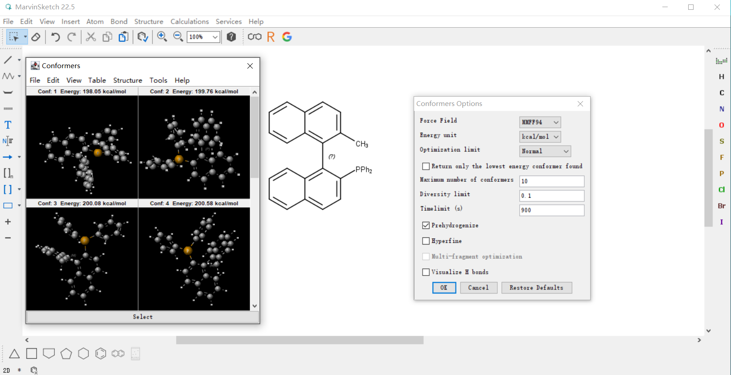This screenshot has height=375, width=731.
Task: Open the structure search glasses icon
Action: pyautogui.click(x=255, y=37)
